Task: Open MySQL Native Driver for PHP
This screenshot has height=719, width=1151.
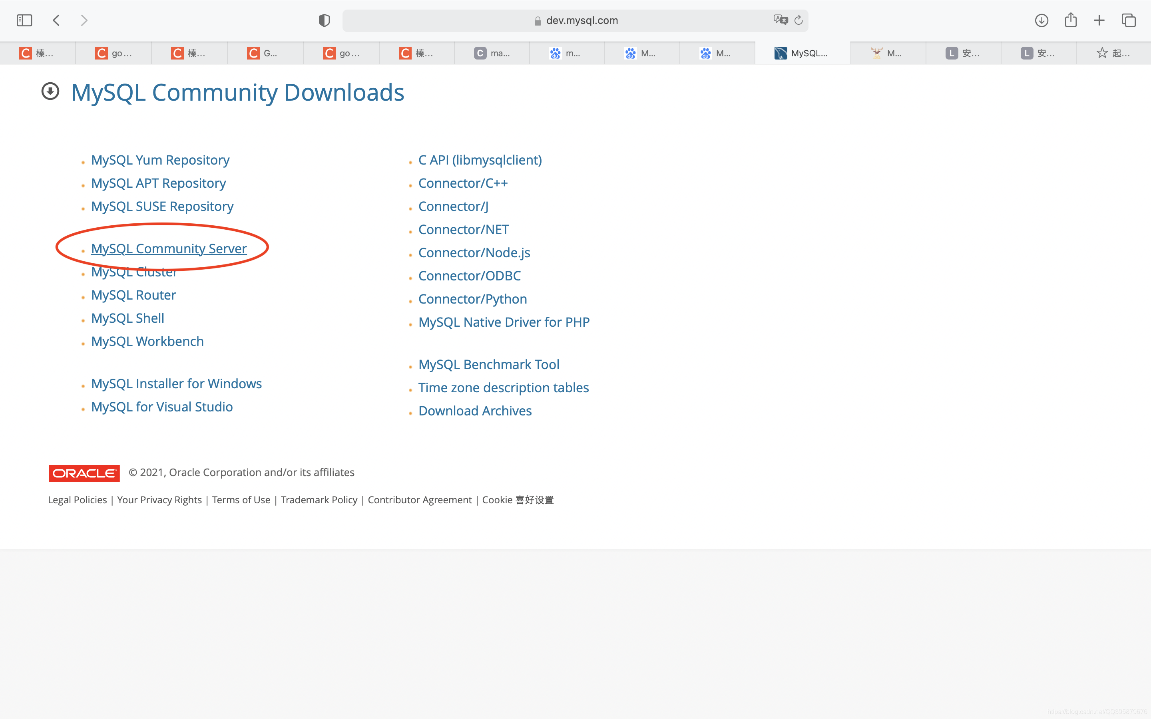Action: [x=504, y=322]
